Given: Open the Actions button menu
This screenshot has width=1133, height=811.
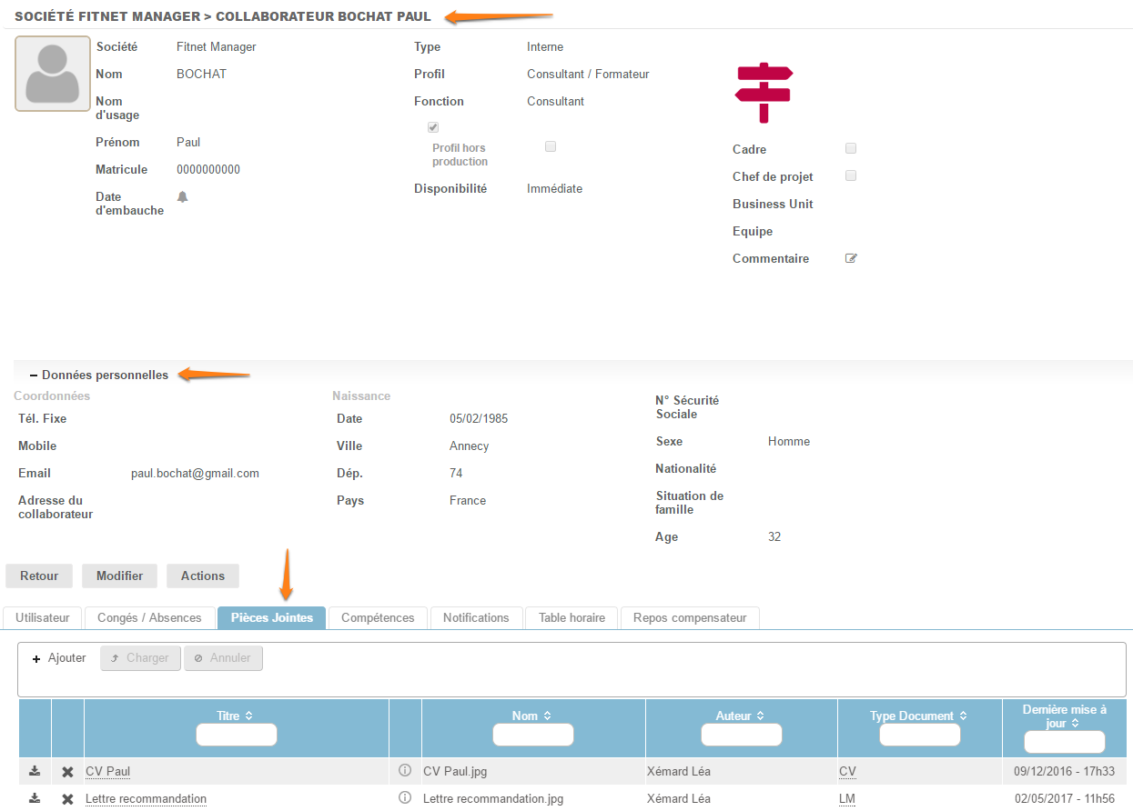Looking at the screenshot, I should point(202,576).
